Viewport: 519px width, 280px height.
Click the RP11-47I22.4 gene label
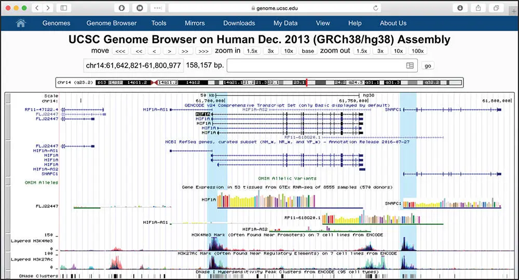click(x=42, y=110)
